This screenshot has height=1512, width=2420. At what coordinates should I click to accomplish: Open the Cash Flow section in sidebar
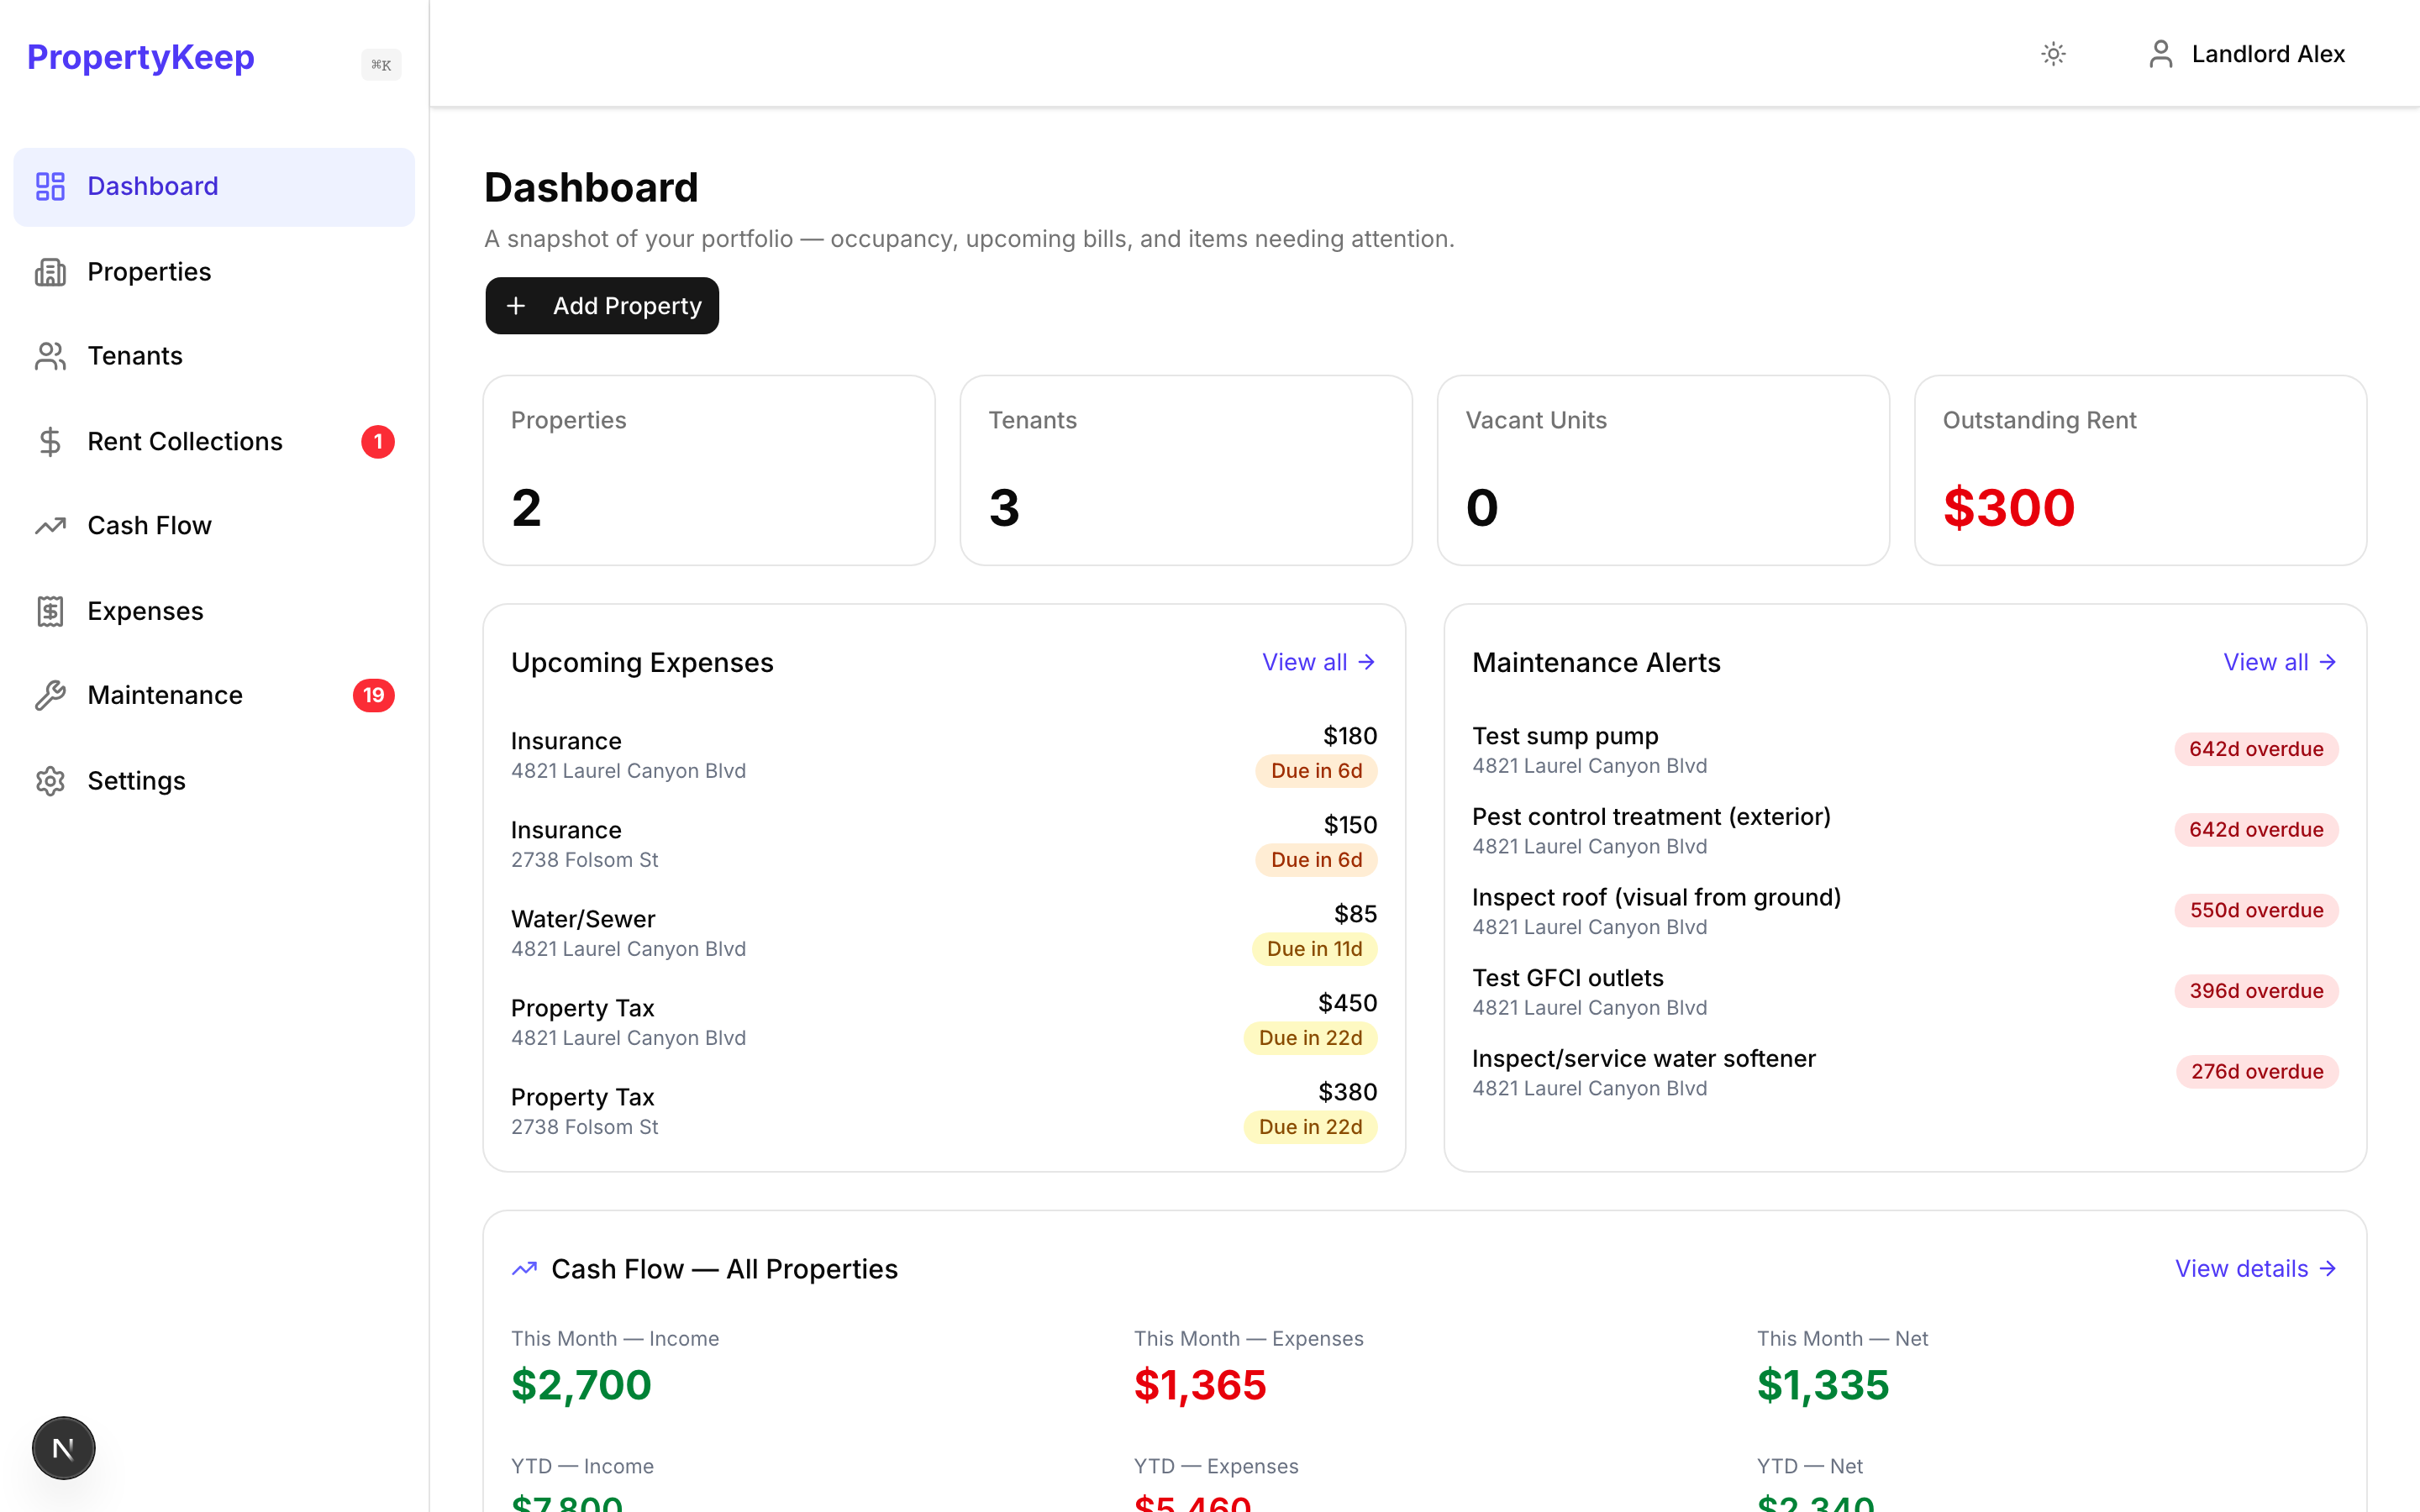(150, 525)
